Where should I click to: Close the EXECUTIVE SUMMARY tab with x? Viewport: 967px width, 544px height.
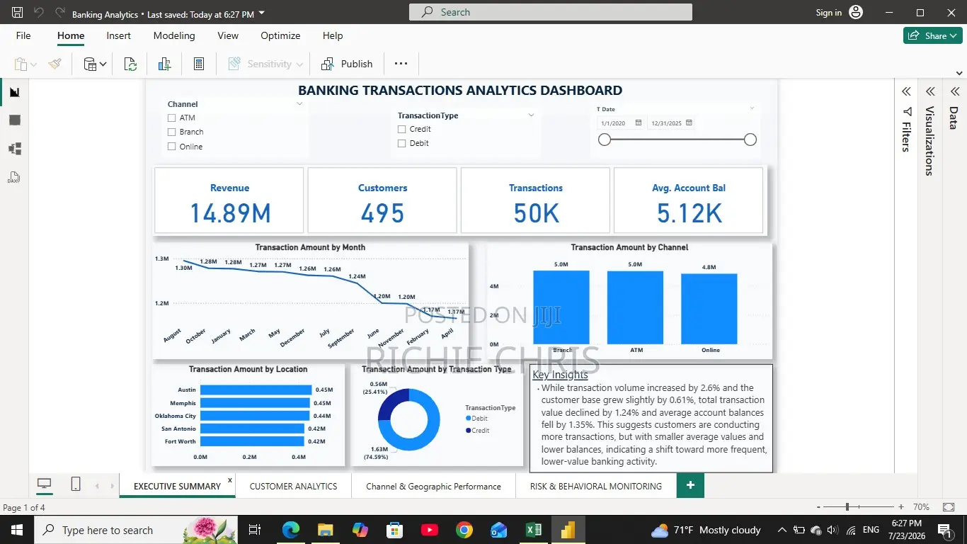pos(229,480)
